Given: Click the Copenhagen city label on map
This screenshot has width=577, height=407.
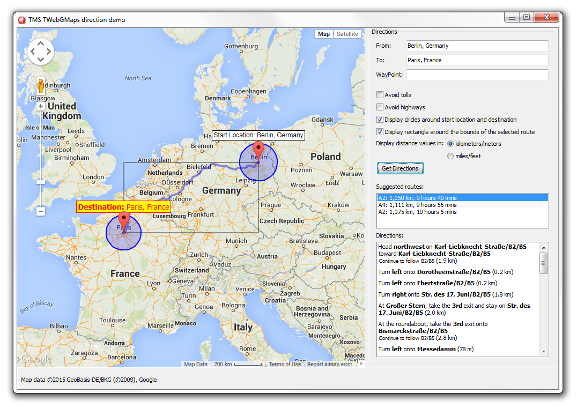Looking at the screenshot, I should 248,91.
